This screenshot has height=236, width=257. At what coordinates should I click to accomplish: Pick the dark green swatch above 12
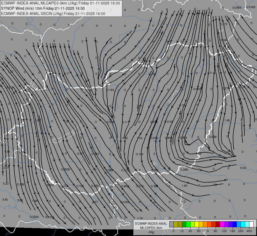coord(184,224)
